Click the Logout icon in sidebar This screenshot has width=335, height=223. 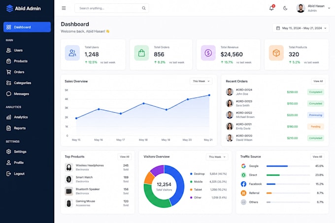[8, 174]
